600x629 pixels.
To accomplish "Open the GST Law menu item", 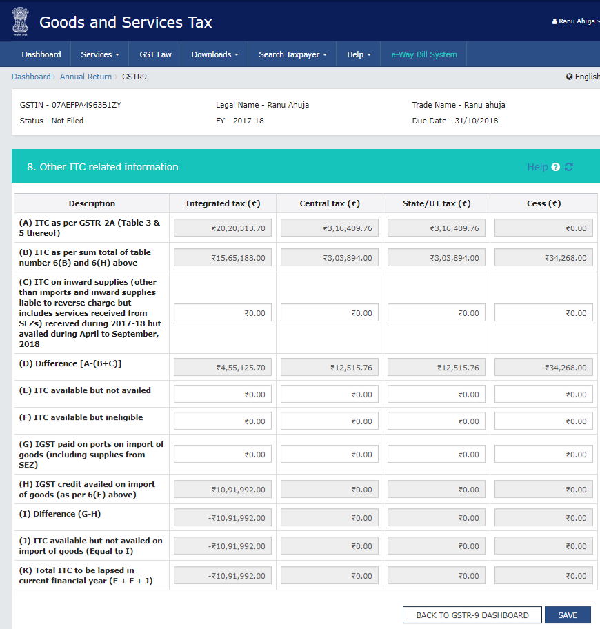I will coord(156,54).
